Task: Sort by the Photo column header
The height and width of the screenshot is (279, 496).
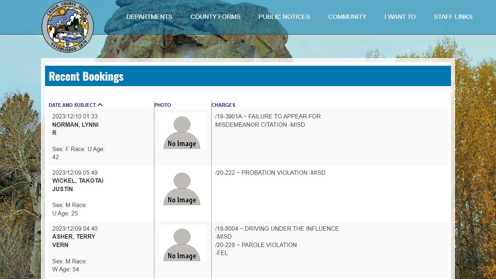Action: click(162, 105)
